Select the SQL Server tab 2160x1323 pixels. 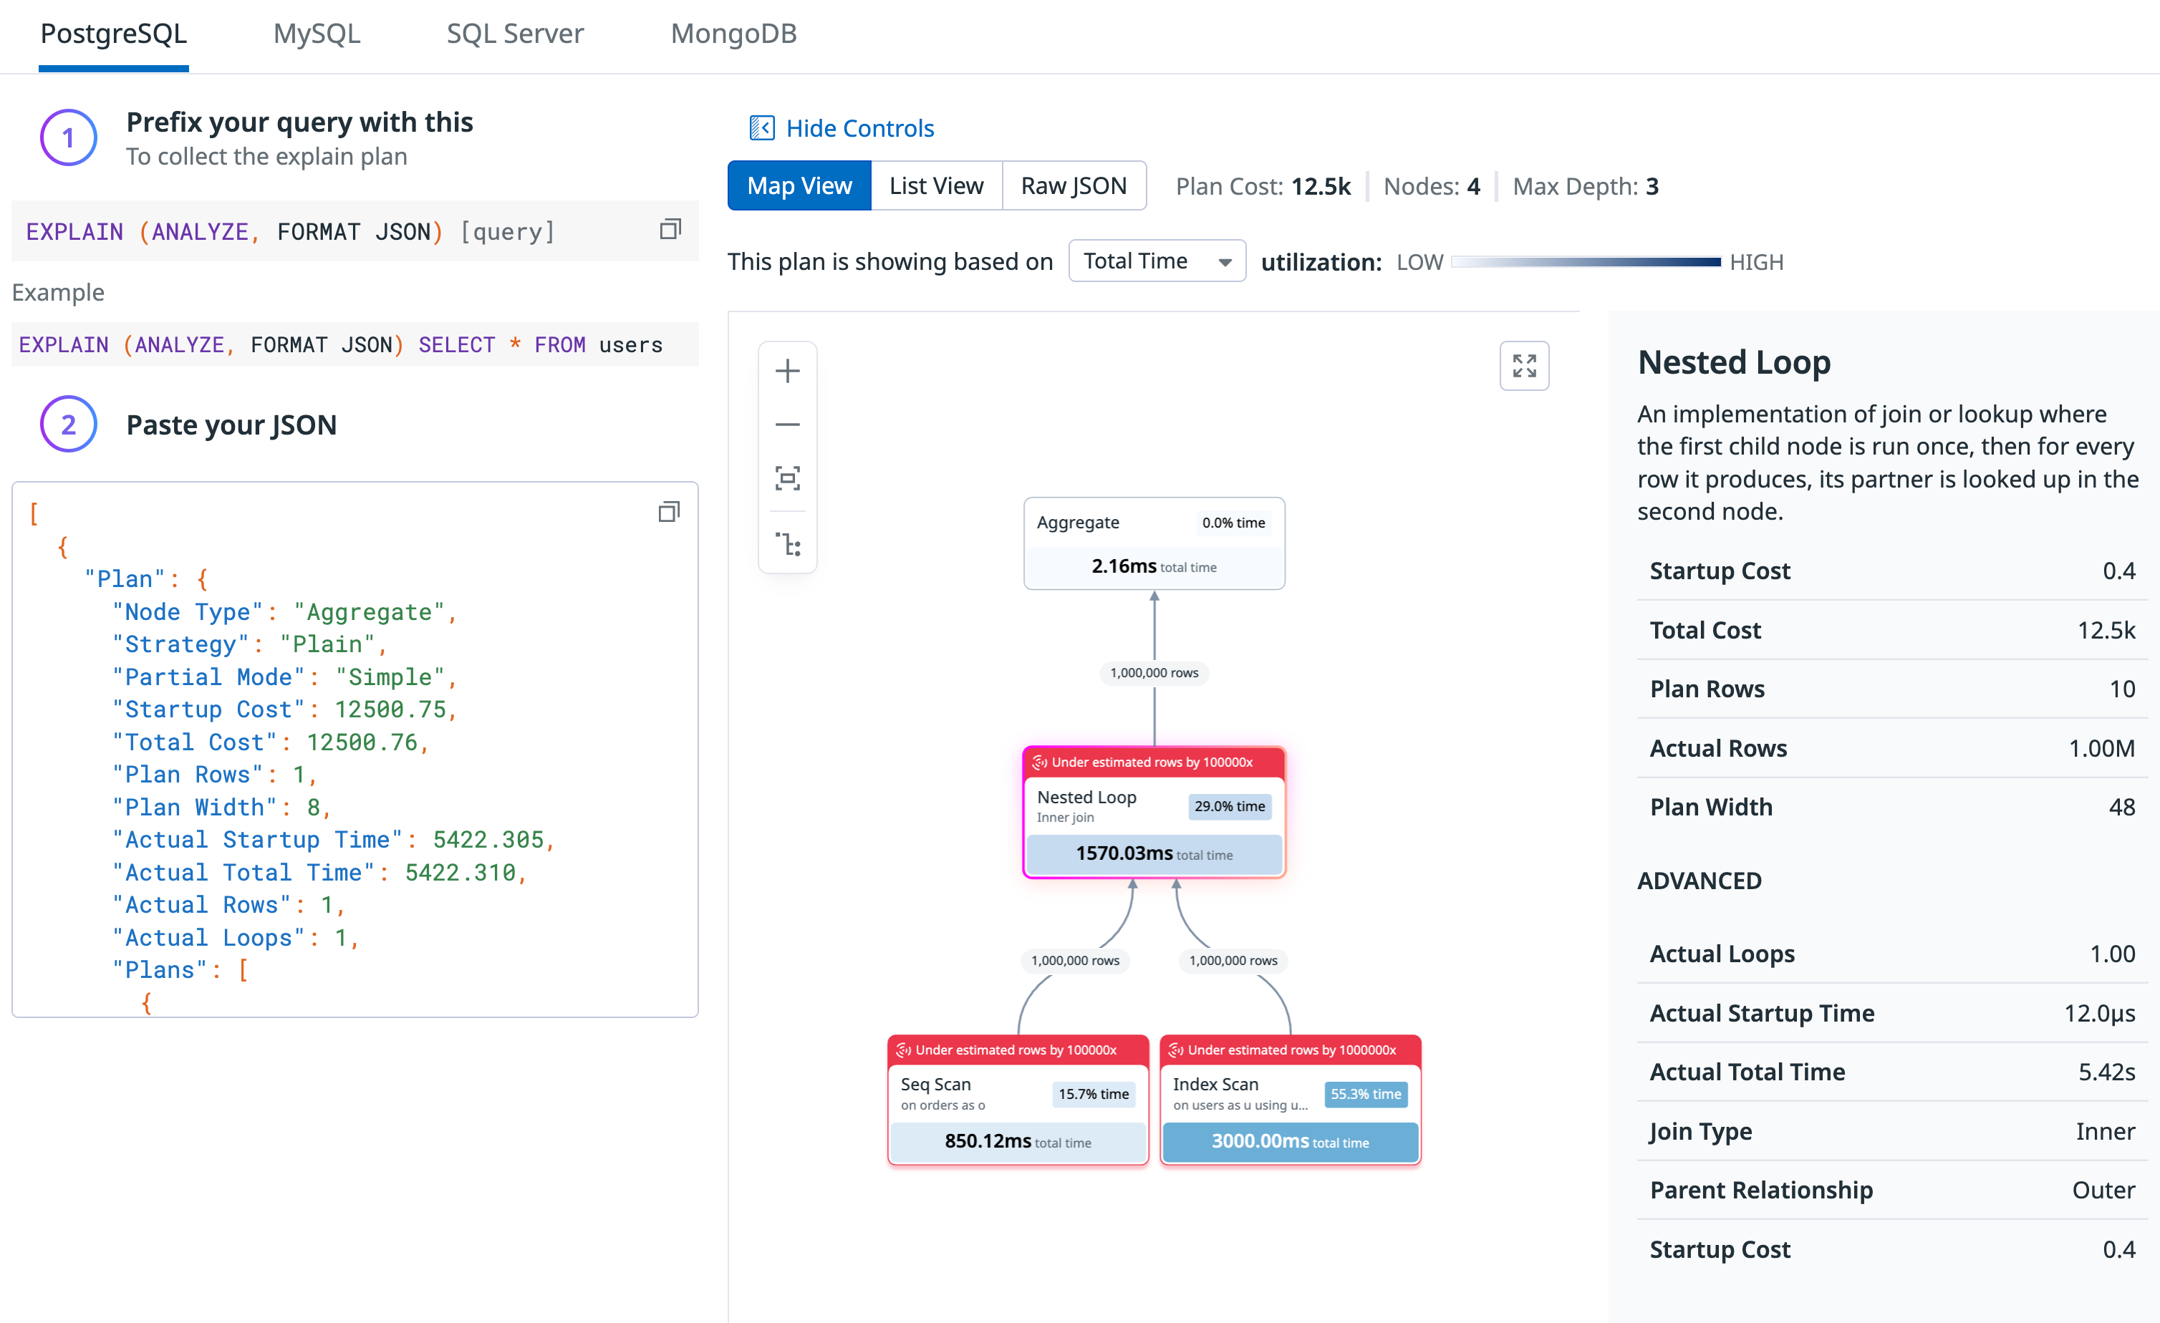click(515, 34)
